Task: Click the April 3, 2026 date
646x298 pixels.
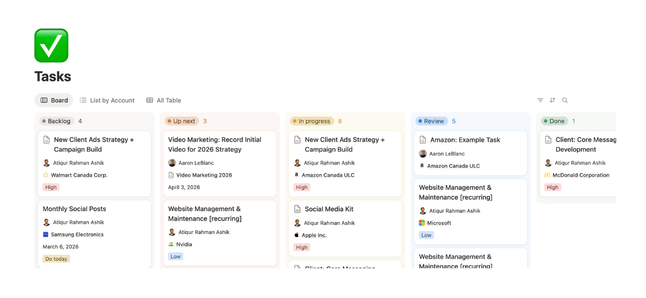Action: pos(184,187)
